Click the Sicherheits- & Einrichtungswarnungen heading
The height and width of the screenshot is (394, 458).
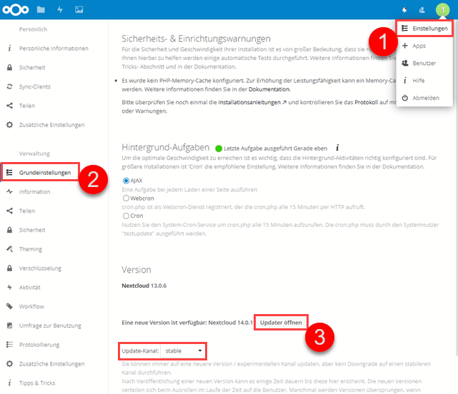tap(196, 39)
